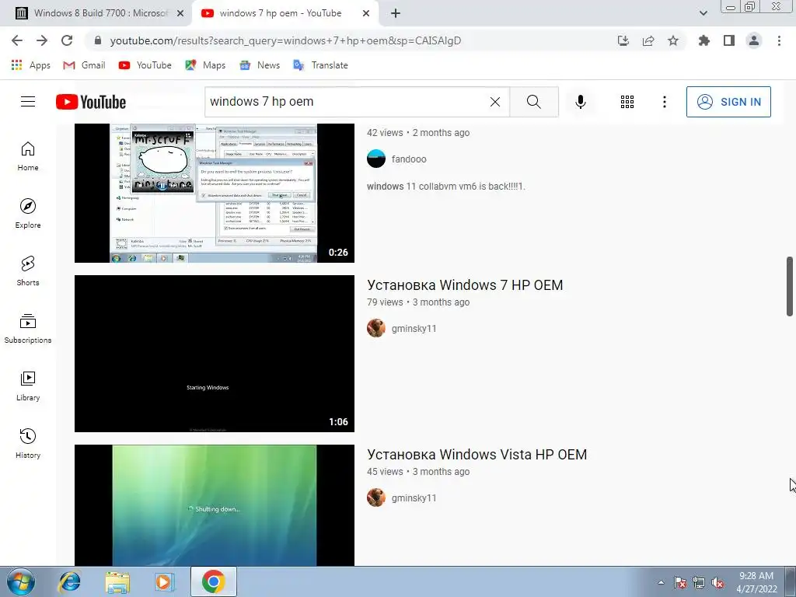
Task: Clear the search box with the X
Action: (495, 102)
